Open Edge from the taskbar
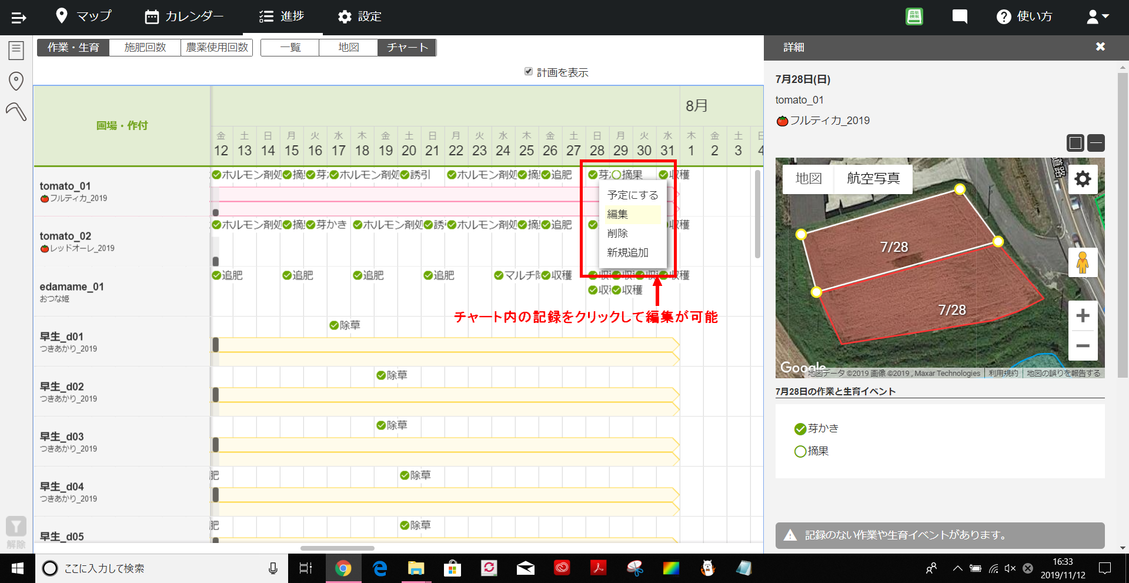The height and width of the screenshot is (583, 1129). coord(380,568)
